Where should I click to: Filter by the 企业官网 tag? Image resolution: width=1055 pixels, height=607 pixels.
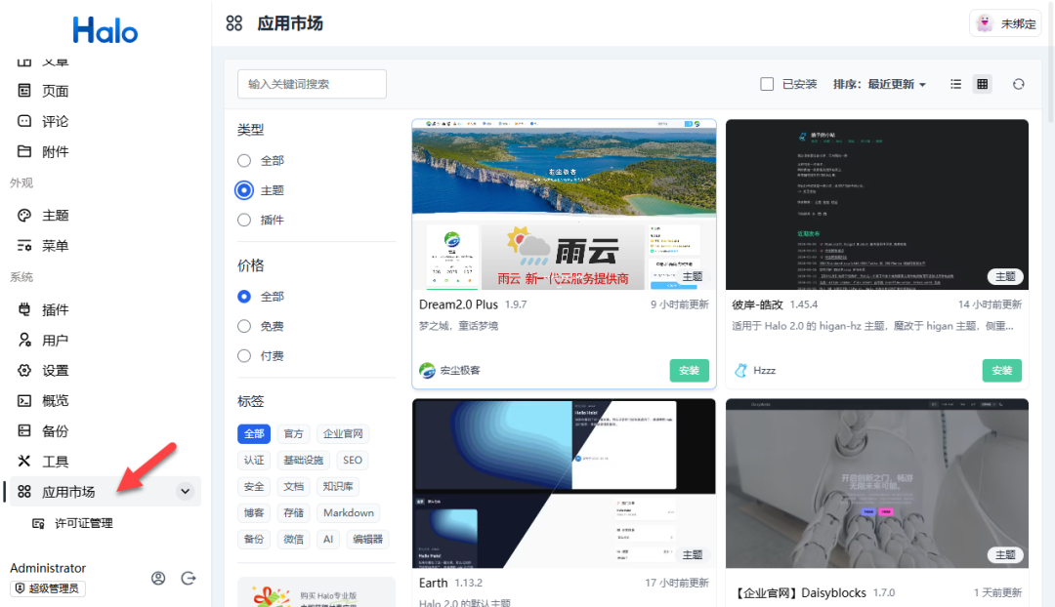[343, 433]
